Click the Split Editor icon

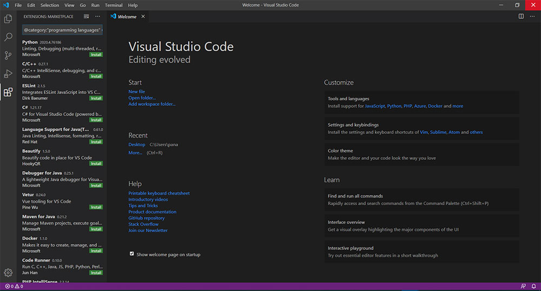[x=521, y=17]
